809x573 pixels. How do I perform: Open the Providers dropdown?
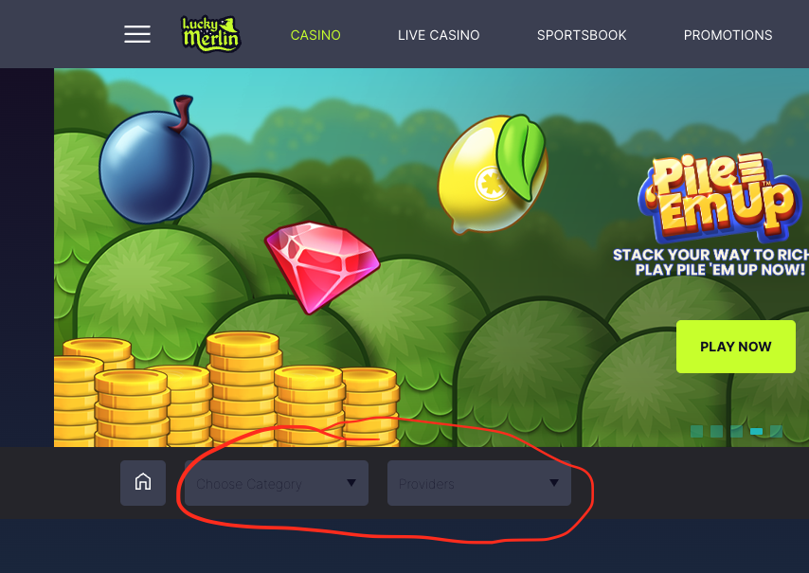tap(479, 483)
